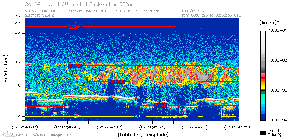The image size is (287, 138).
Task: Click the (70.68;49.82) axis tick label
Action: [x=25, y=127]
